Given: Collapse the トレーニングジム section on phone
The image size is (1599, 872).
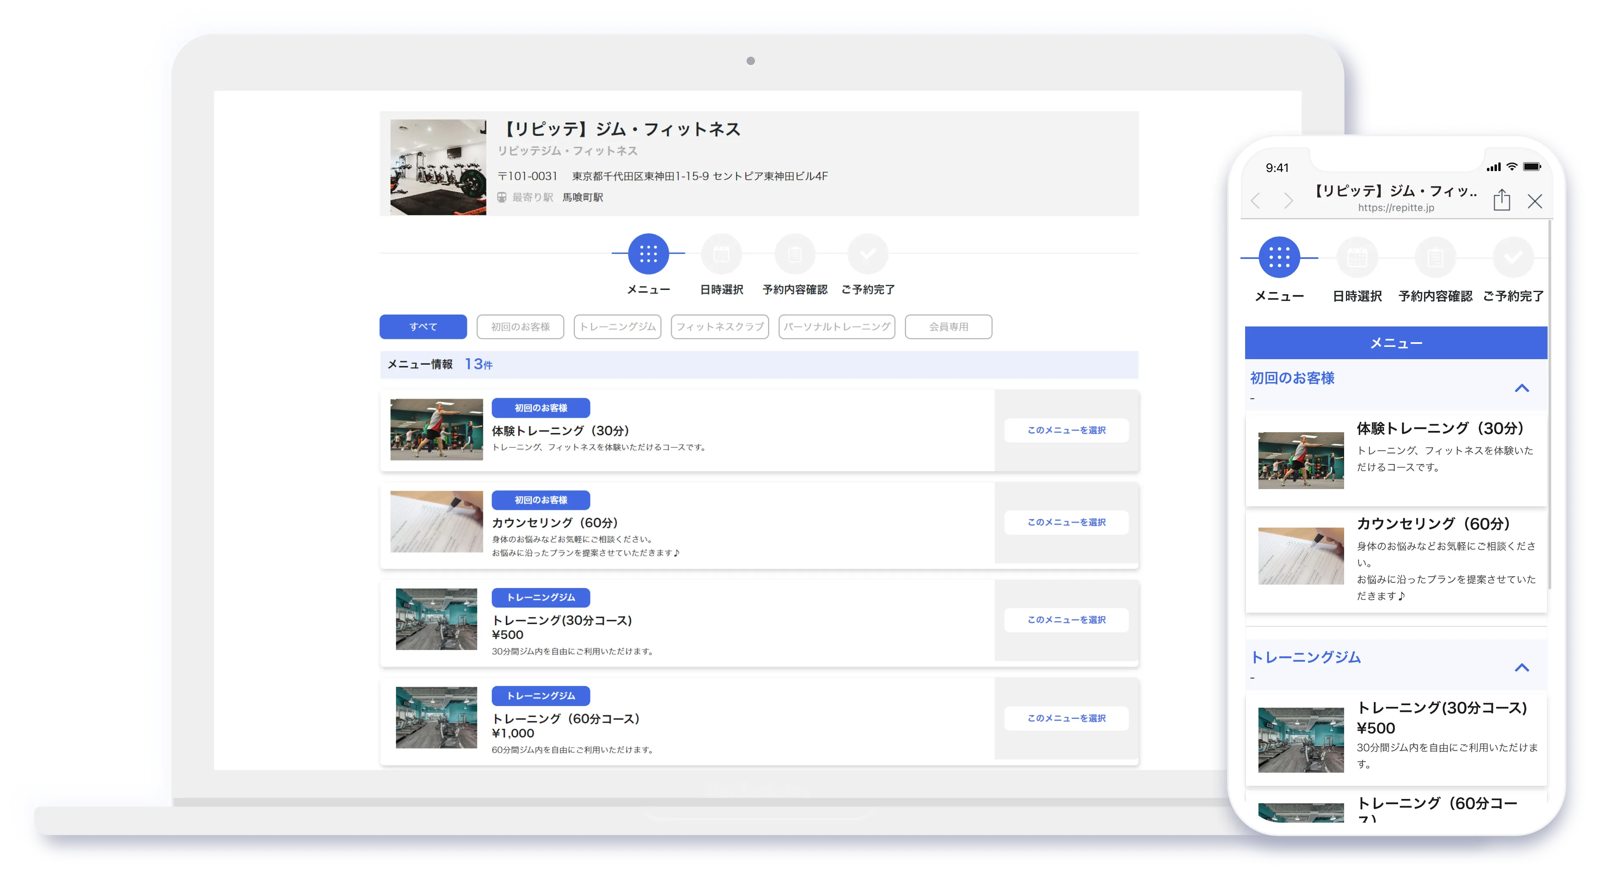Looking at the screenshot, I should click(x=1521, y=667).
